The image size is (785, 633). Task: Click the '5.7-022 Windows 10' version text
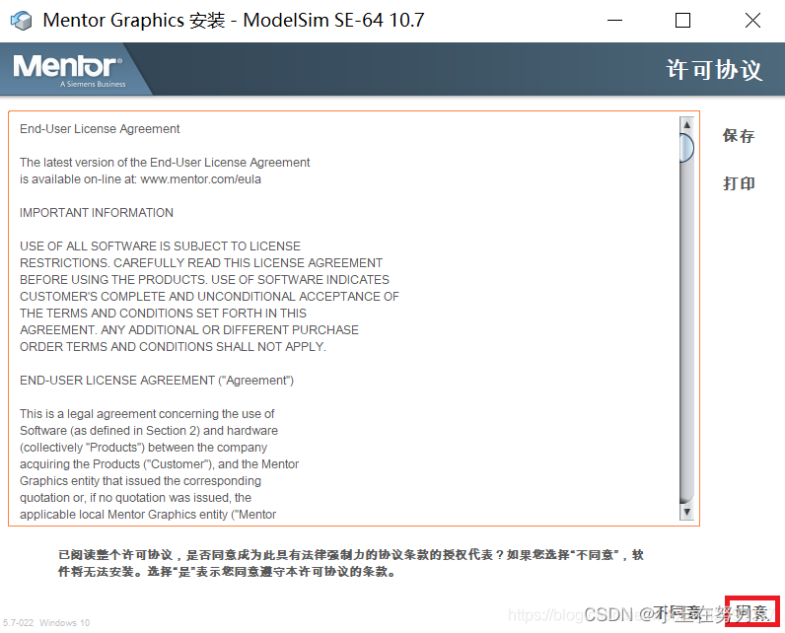(x=46, y=622)
